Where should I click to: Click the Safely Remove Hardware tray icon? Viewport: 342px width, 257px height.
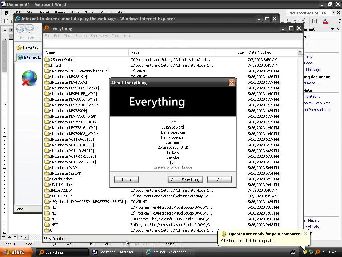(311, 252)
